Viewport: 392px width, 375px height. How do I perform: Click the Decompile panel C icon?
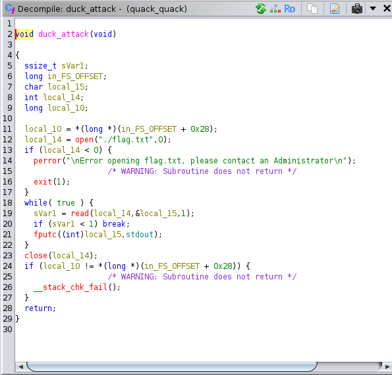(x=11, y=9)
